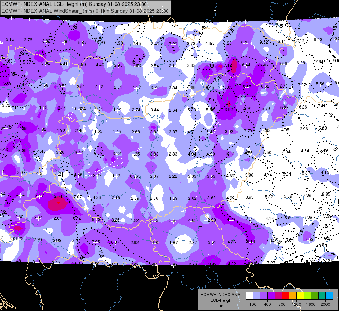This screenshot has width=339, height=311.
Task: Click the teal legend color swatch
Action: point(322,296)
